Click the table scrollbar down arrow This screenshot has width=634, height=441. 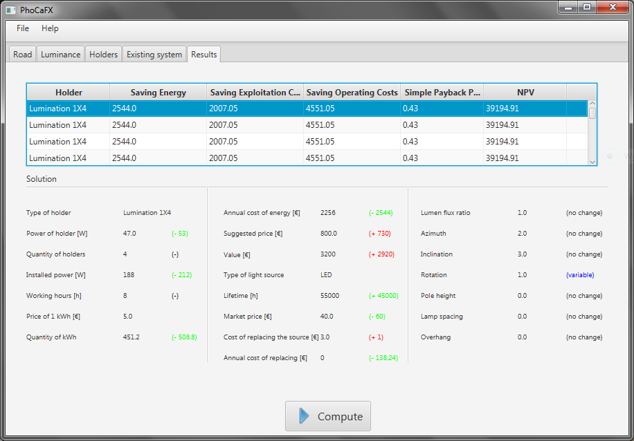point(592,161)
